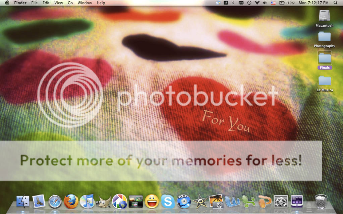Open the Time Machine menu
The width and height of the screenshot is (343, 214).
(x=249, y=3)
